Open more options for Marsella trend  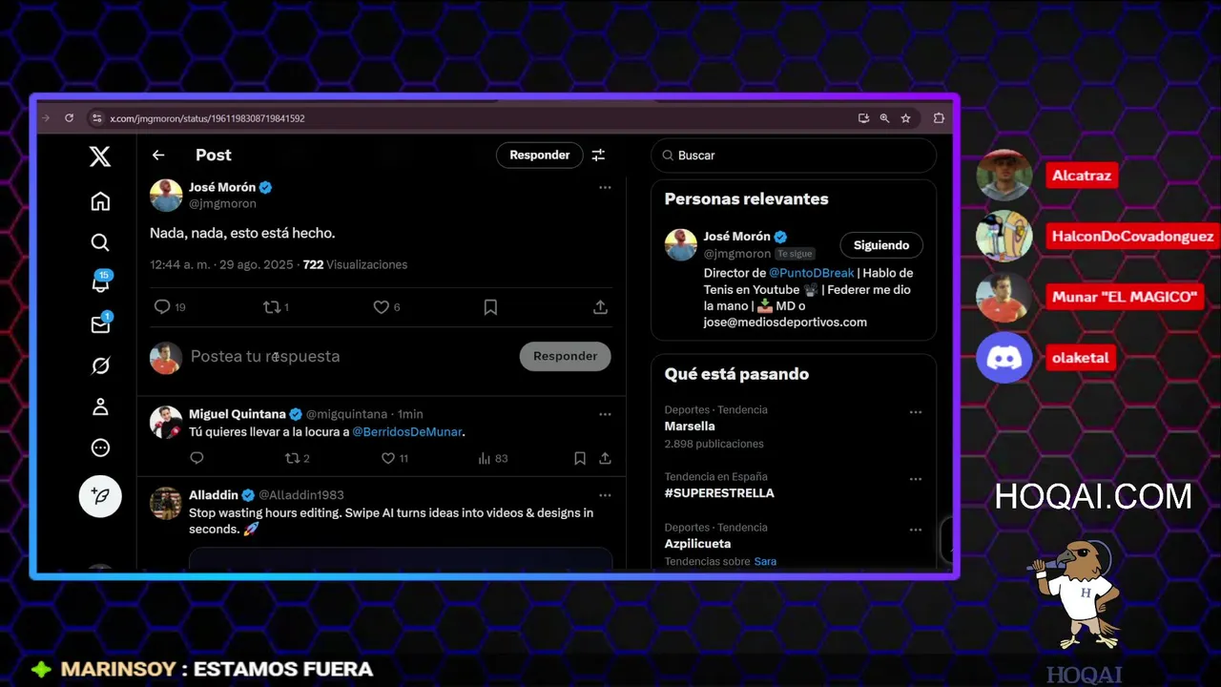916,412
